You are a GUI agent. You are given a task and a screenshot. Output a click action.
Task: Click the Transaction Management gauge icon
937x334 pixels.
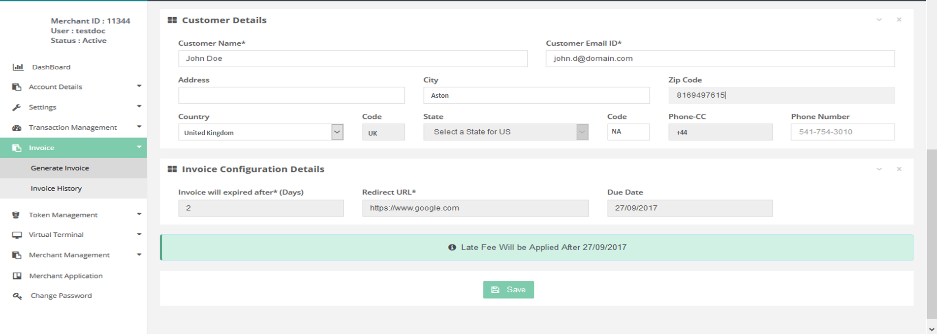(x=17, y=128)
